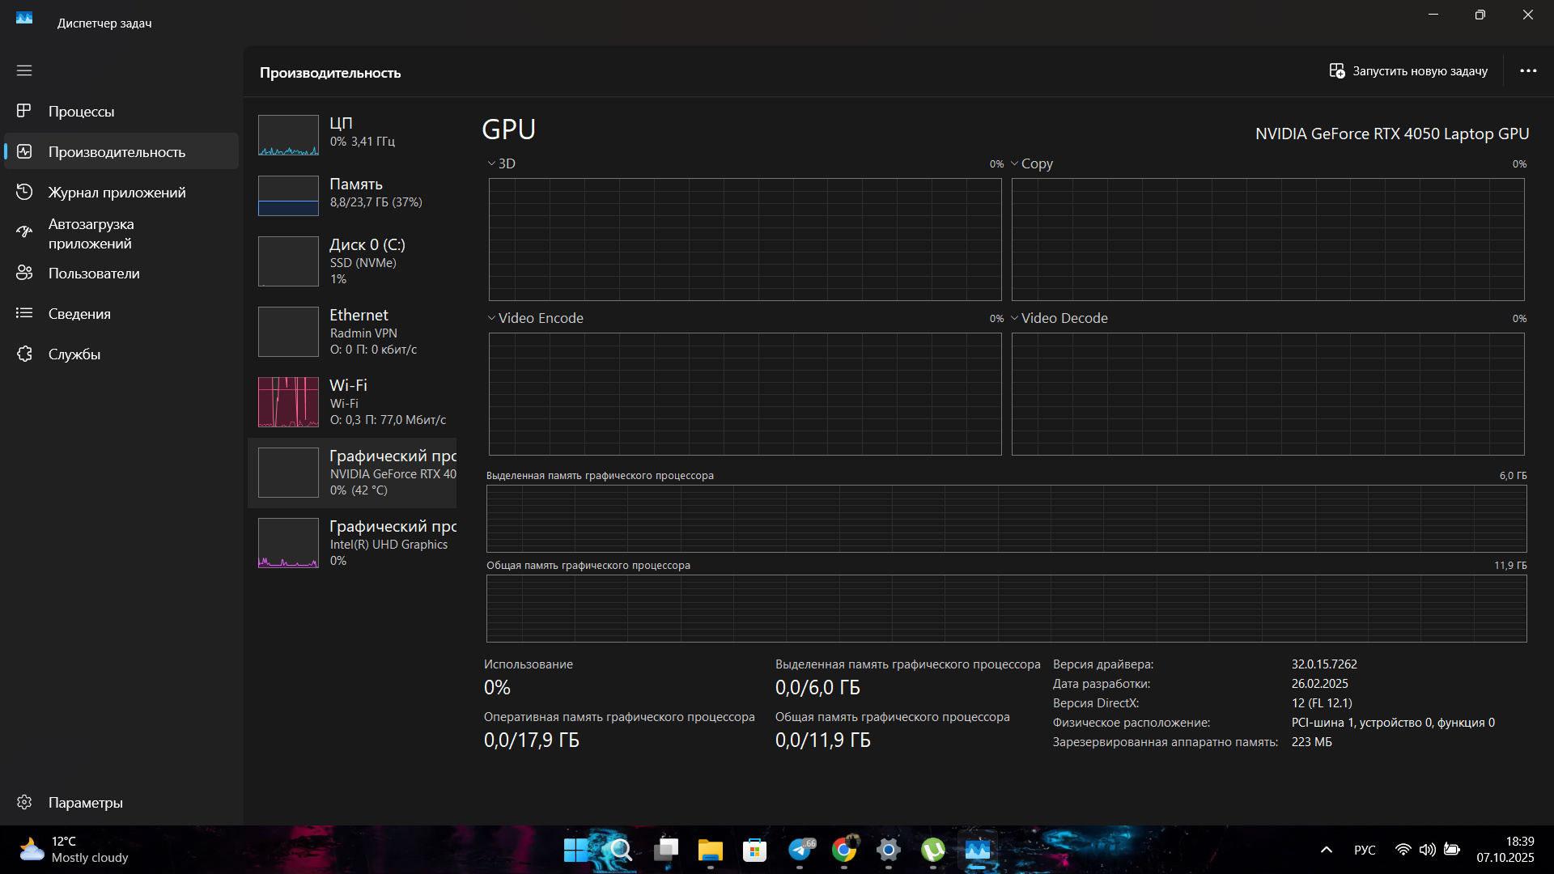Click the three-dots more options button
Screen dimensions: 1554x874
(x=1527, y=71)
